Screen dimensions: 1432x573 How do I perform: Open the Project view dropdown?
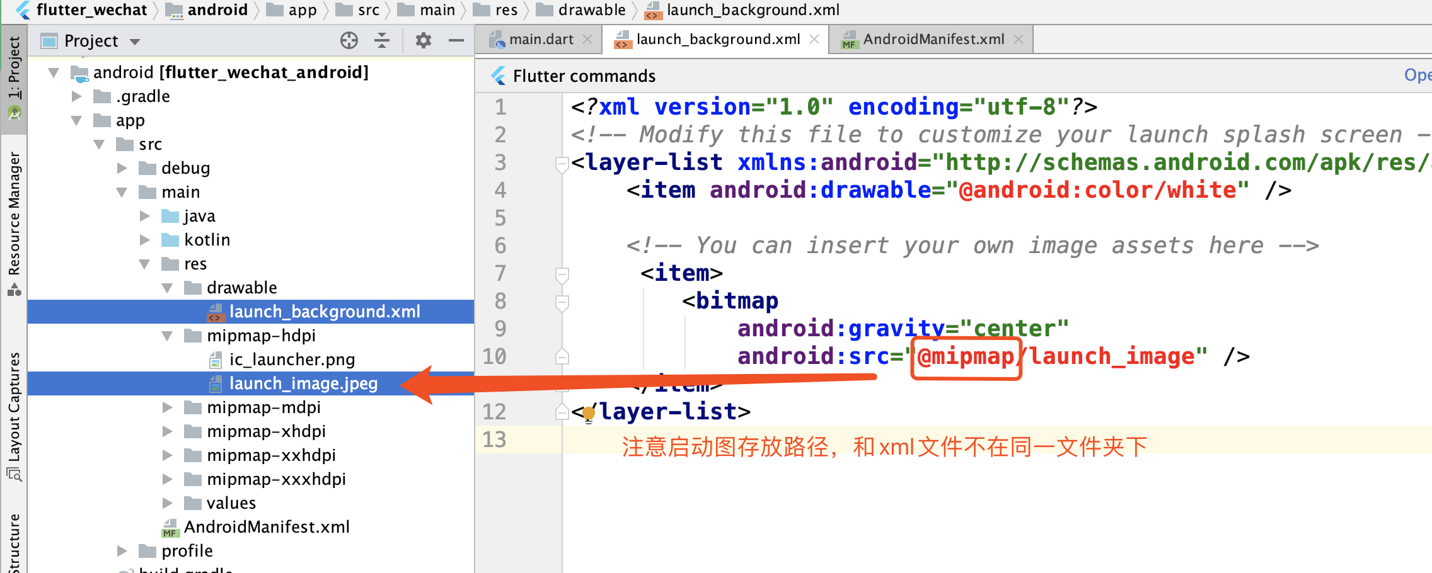coord(134,42)
